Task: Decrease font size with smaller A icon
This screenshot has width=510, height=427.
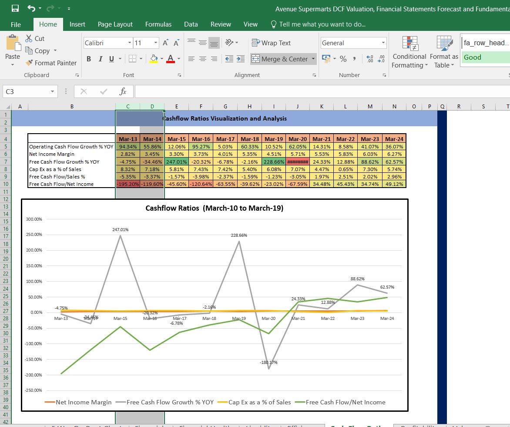Action: (x=176, y=43)
